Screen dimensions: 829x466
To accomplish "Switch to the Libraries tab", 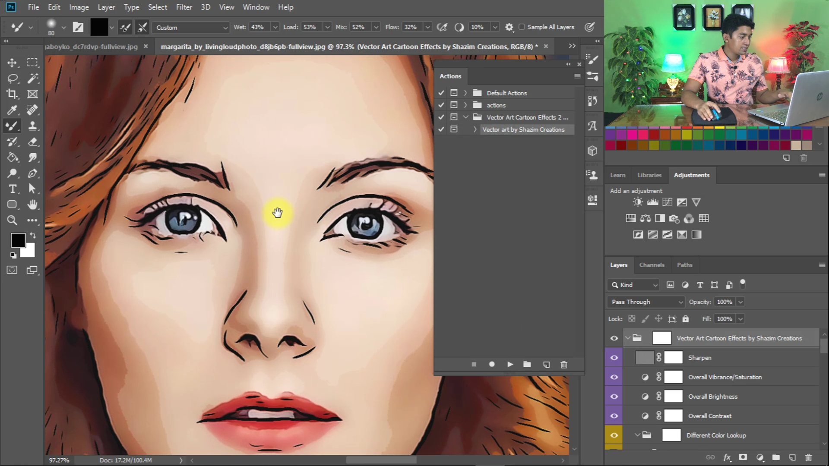I will tap(649, 175).
